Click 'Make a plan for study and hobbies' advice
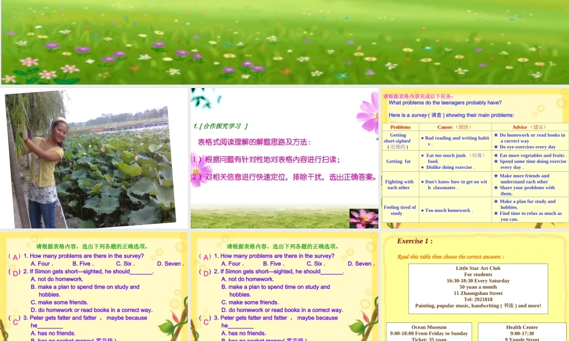 click(x=525, y=204)
